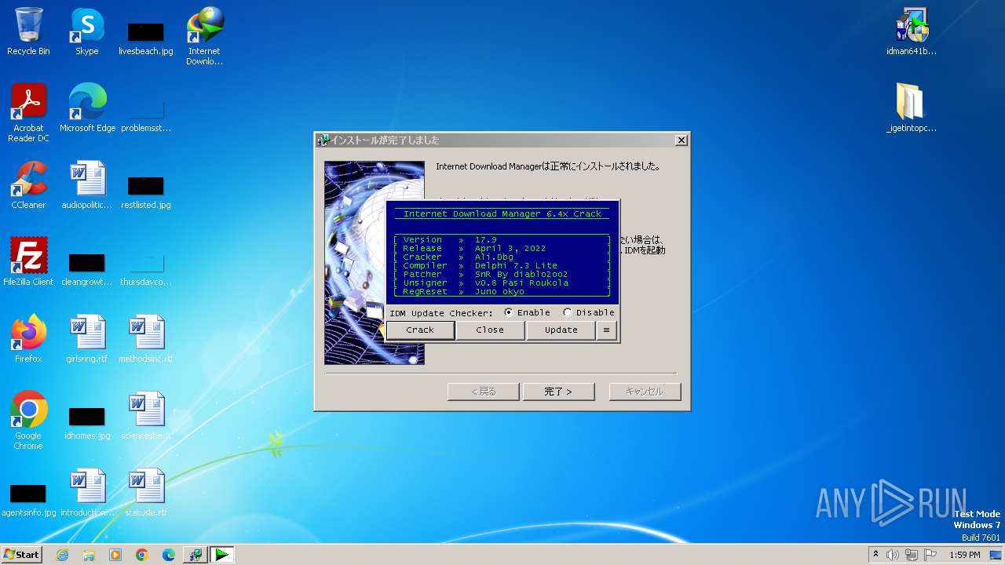This screenshot has width=1005, height=565.
Task: Click the Show desktop button
Action: (997, 555)
